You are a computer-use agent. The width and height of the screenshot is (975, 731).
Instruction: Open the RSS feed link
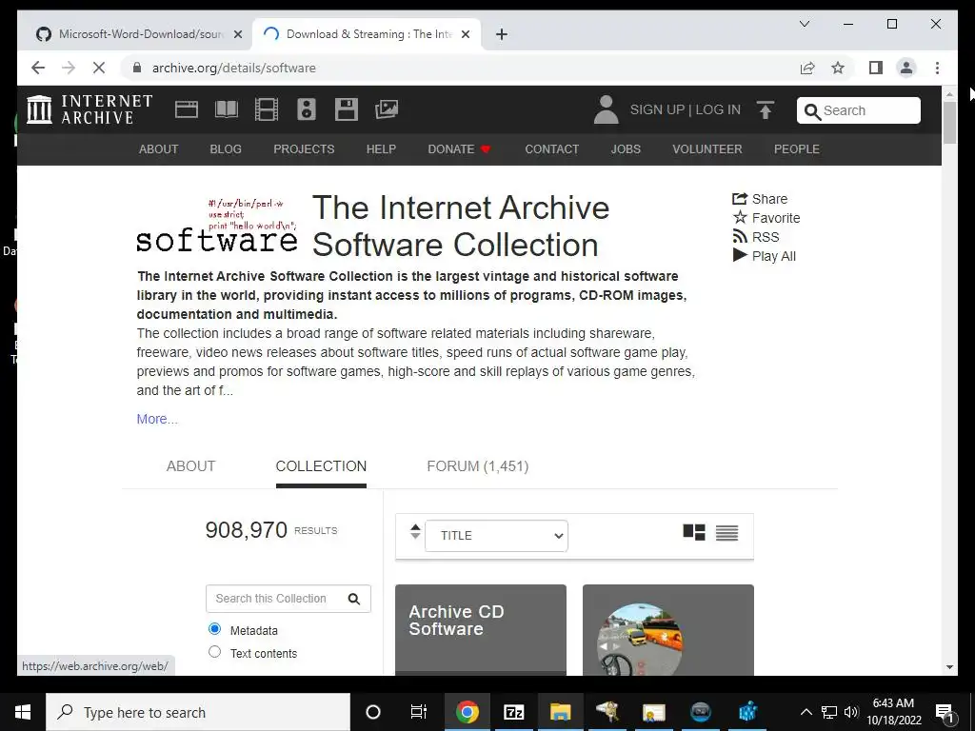[x=755, y=237]
